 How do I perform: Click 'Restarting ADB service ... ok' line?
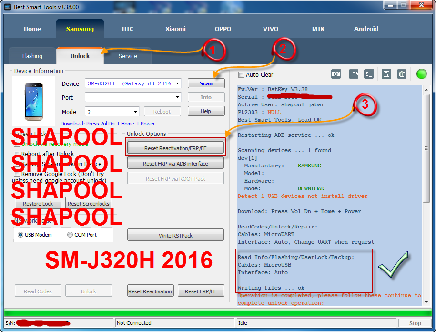286,135
